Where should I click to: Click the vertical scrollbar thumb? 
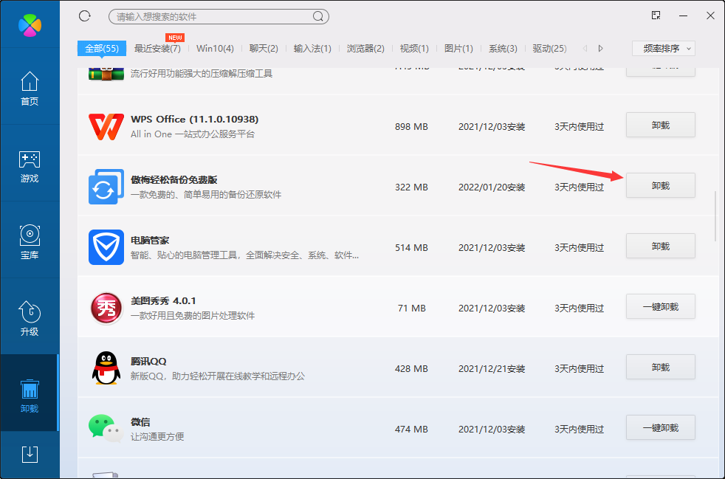click(x=715, y=216)
